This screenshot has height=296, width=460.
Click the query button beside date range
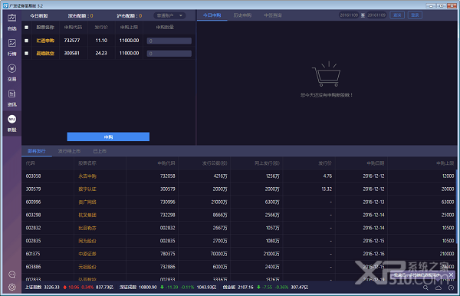pos(397,15)
